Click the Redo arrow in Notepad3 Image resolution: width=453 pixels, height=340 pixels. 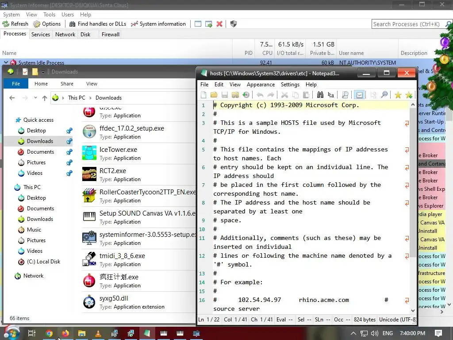click(271, 95)
